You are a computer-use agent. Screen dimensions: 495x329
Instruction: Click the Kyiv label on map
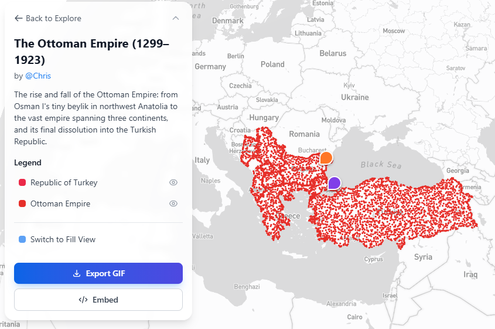click(349, 86)
